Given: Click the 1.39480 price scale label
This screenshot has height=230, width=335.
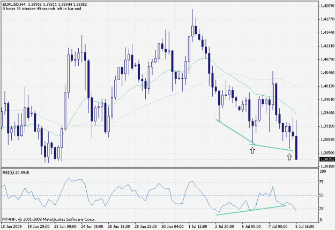Looking at the screenshot, I should (327, 113).
